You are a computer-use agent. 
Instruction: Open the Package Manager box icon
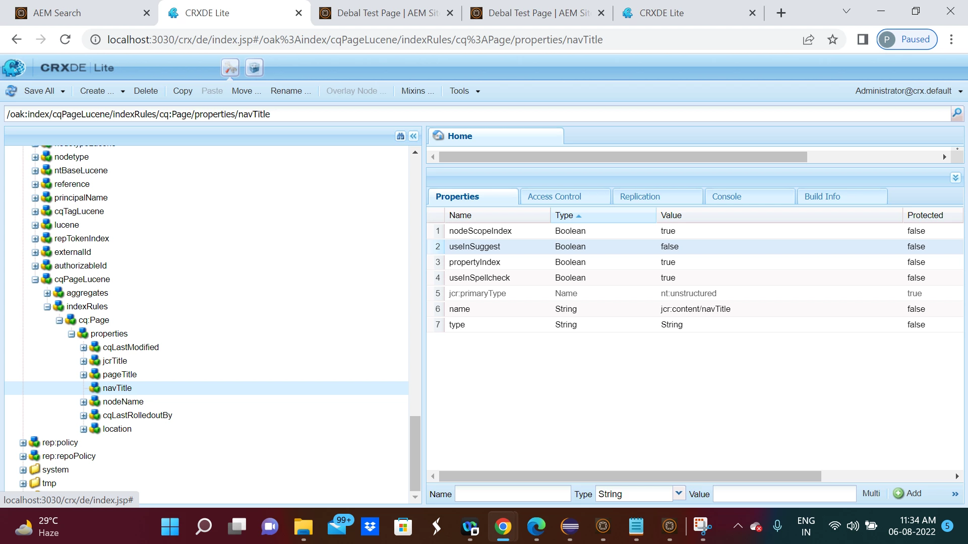[x=254, y=67]
